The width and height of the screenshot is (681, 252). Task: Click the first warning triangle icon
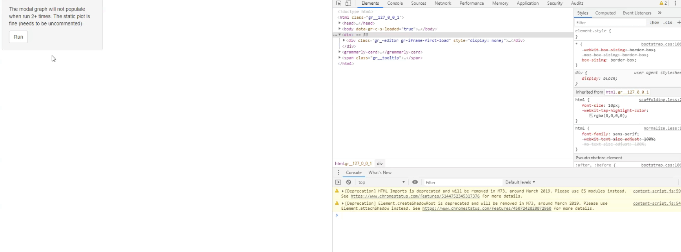pos(337,191)
